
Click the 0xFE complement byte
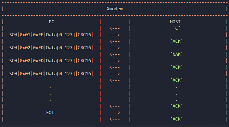tap(38, 35)
